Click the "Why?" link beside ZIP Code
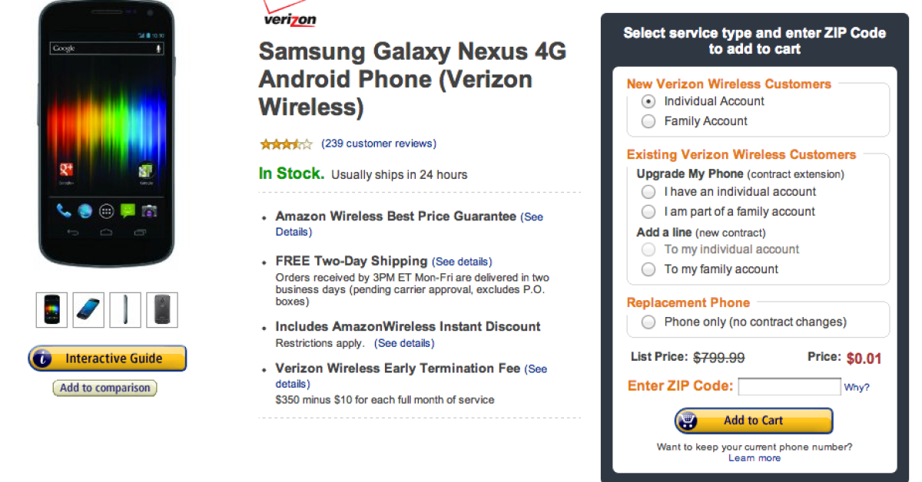Image resolution: width=922 pixels, height=482 pixels. coord(857,388)
